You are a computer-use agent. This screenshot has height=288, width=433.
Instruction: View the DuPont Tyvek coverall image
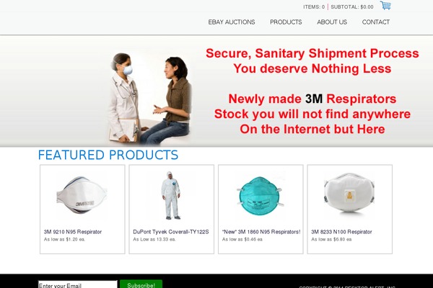click(171, 195)
